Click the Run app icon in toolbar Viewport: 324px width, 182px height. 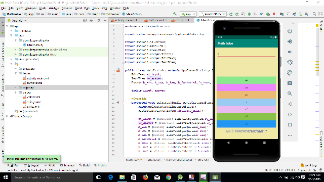click(x=231, y=14)
